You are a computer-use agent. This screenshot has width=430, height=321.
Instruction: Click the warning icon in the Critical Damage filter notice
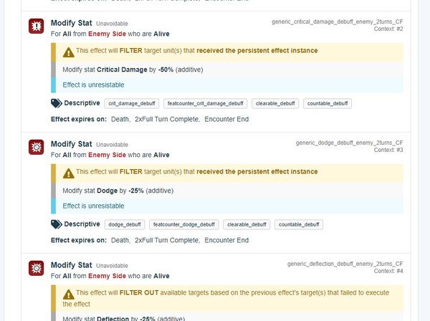click(68, 52)
